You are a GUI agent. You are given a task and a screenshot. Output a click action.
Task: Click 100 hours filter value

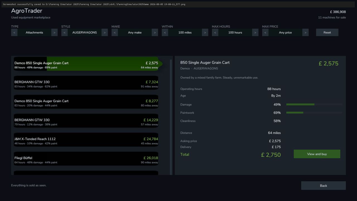pyautogui.click(x=235, y=32)
